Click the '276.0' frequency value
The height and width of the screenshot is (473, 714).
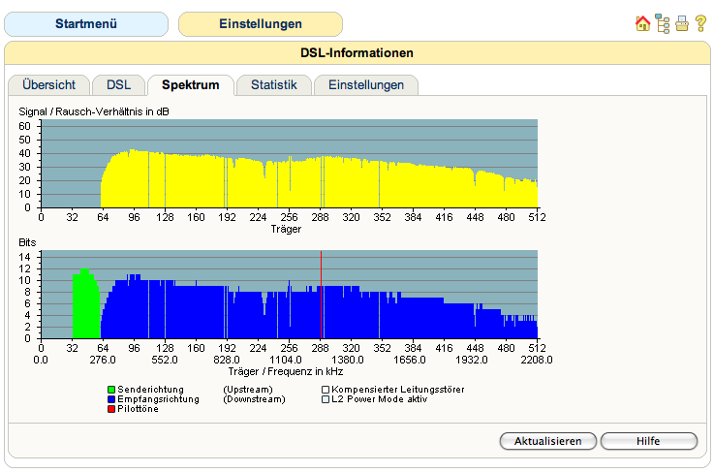pyautogui.click(x=103, y=360)
